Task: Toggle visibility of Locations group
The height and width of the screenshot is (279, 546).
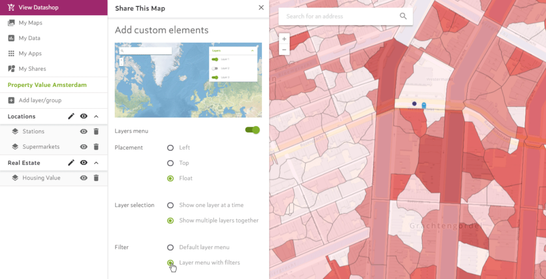Action: 84,116
